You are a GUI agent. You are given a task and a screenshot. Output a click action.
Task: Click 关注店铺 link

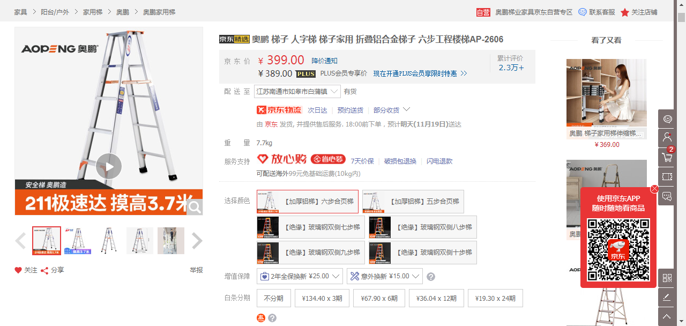(644, 12)
